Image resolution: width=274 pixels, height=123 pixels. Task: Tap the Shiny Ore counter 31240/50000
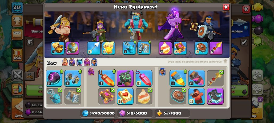tap(98, 113)
